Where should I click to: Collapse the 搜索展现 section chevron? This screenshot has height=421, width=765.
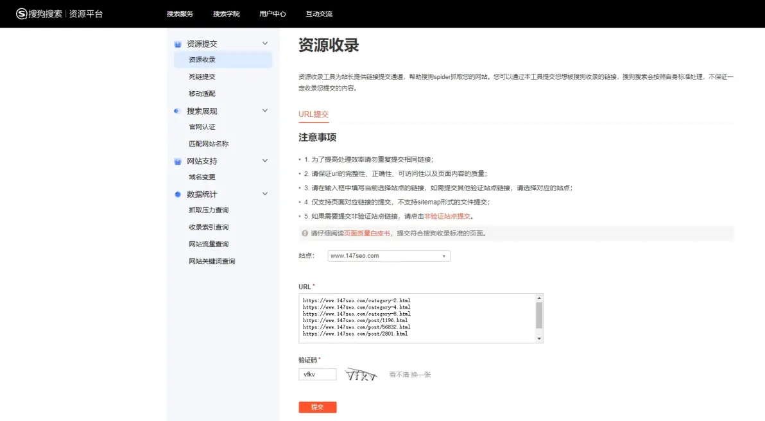coord(265,111)
